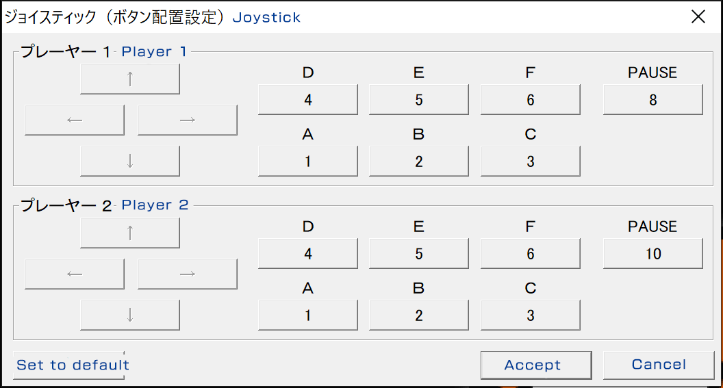Select Player 2 B button mapping
Screen dimensions: 723x388
pos(419,315)
